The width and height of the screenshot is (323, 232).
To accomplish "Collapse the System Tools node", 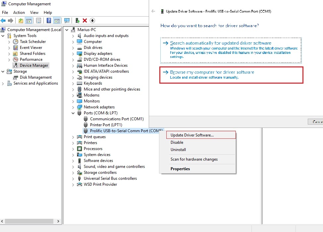I will pos(3,36).
